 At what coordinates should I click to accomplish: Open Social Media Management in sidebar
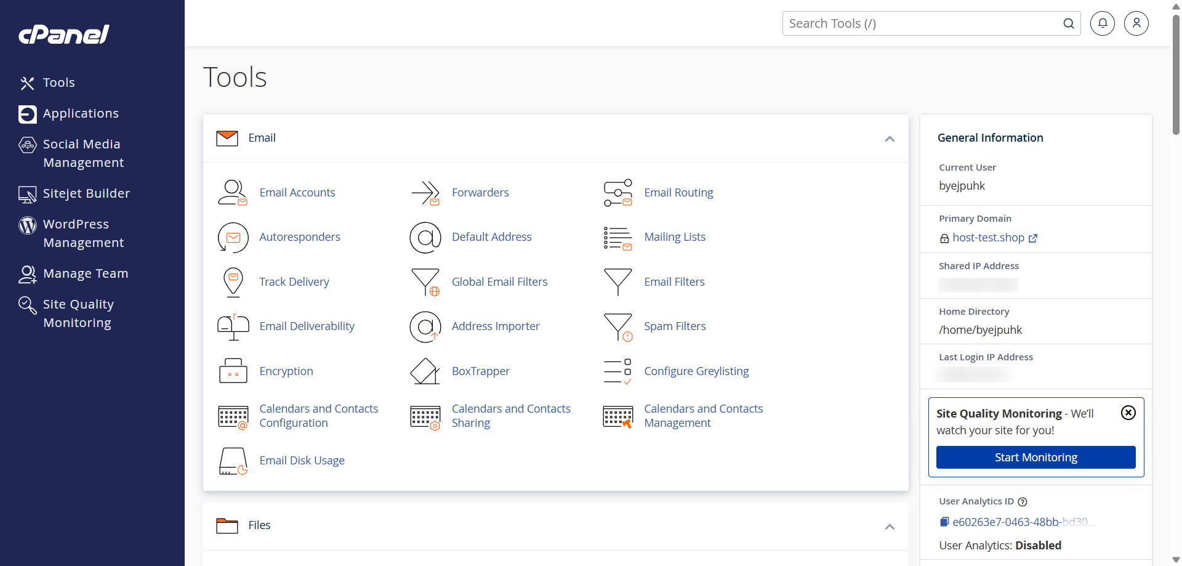tap(71, 153)
